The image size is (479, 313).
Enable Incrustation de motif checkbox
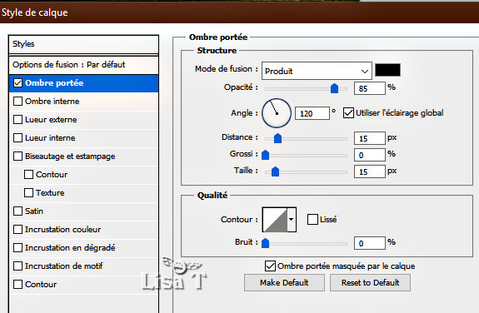click(x=17, y=266)
